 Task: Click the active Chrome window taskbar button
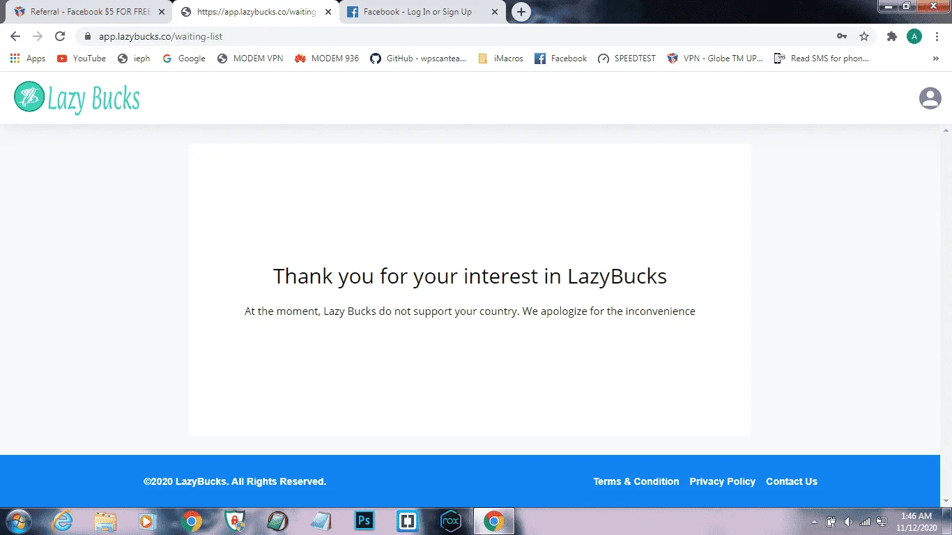494,521
